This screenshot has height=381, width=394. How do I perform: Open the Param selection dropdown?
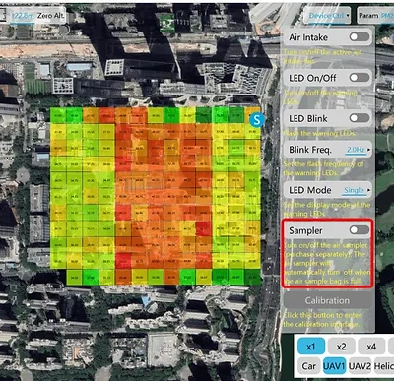point(375,16)
